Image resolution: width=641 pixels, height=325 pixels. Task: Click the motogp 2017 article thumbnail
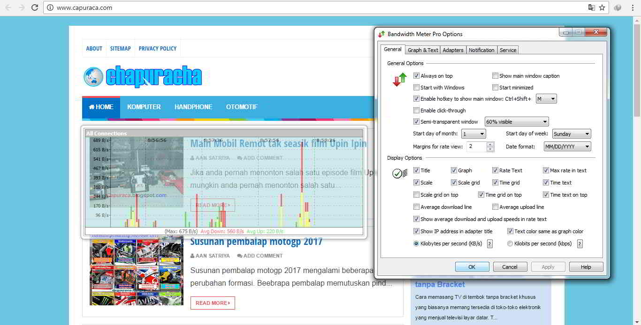(137, 270)
